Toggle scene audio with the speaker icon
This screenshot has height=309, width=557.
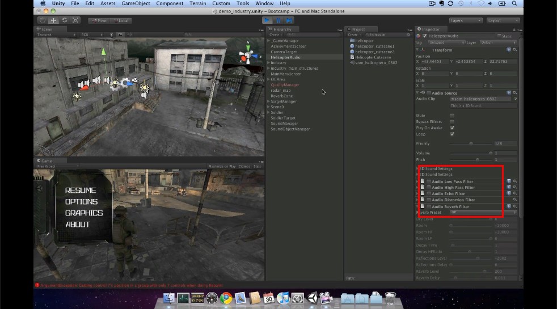(129, 35)
